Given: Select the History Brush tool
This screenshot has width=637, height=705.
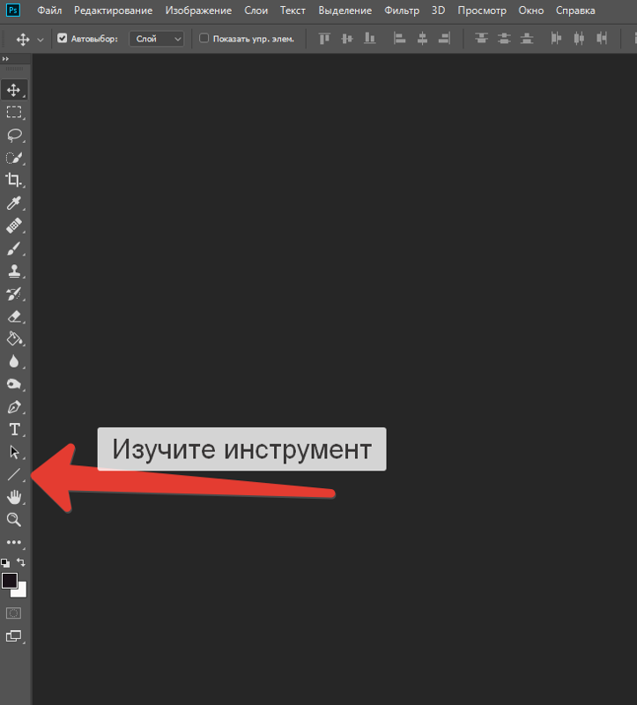Looking at the screenshot, I should pyautogui.click(x=14, y=294).
